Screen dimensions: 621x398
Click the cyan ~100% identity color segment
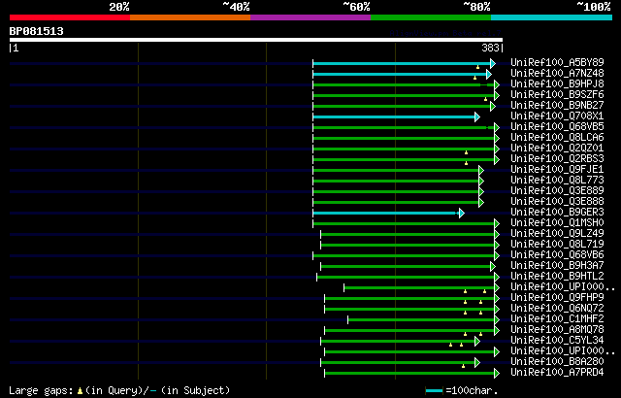(552, 17)
